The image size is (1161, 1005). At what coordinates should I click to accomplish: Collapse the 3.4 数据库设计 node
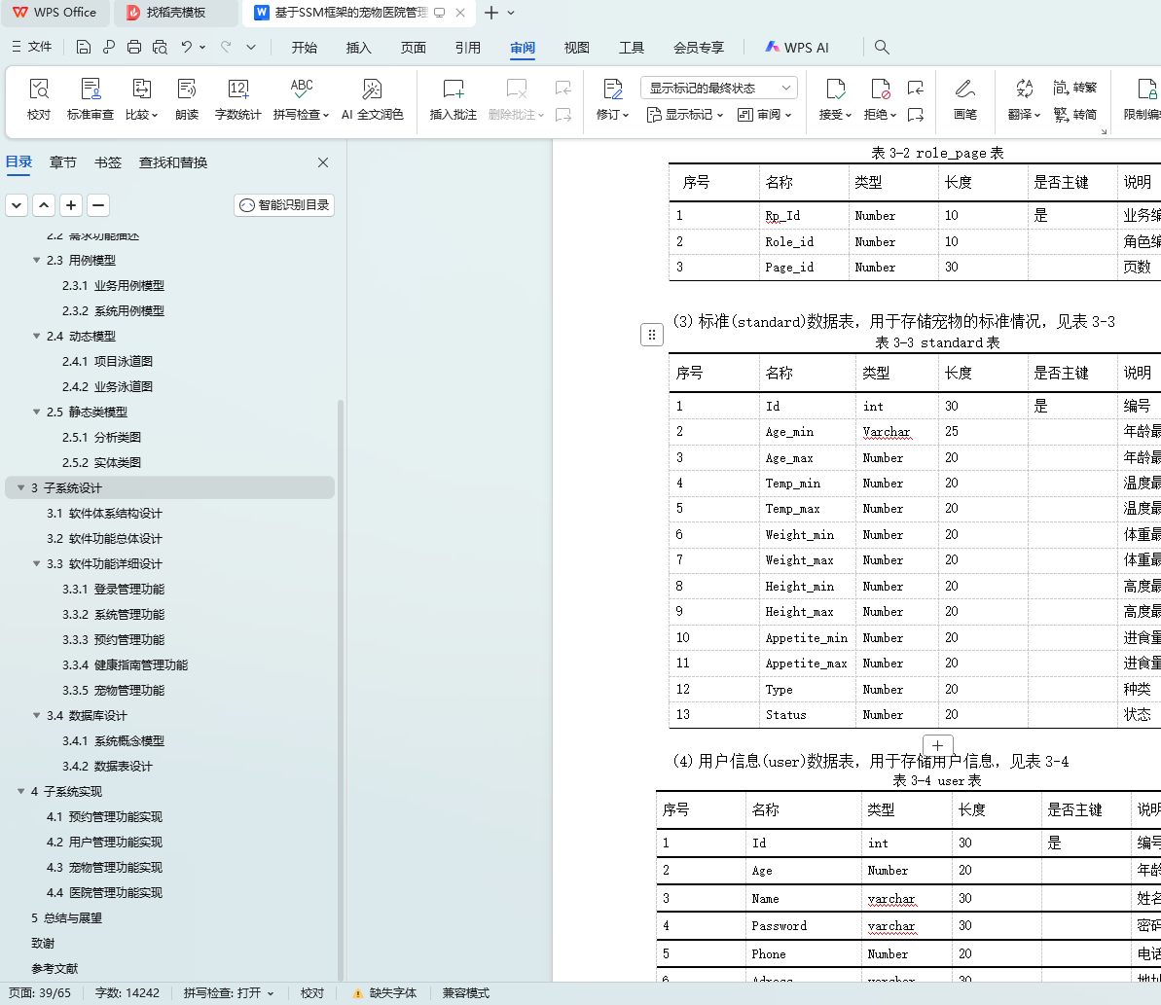(36, 716)
